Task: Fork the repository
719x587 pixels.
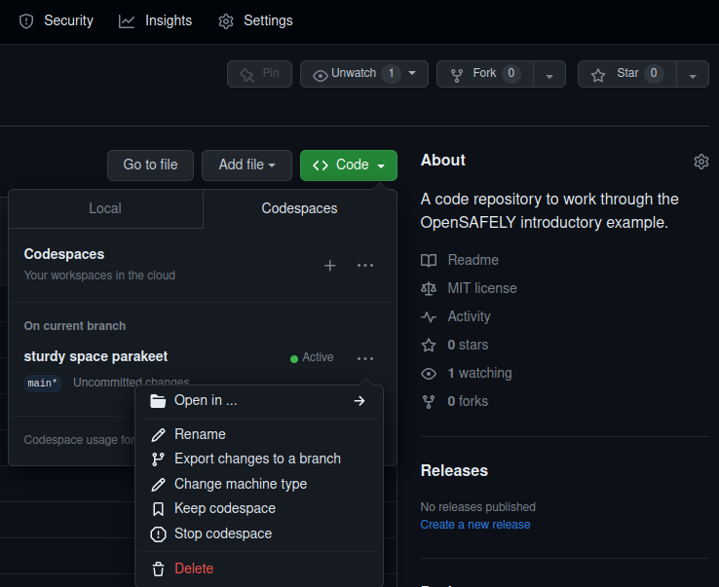Action: point(484,74)
